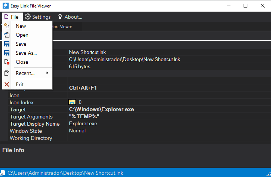Select the Window State property label

click(26, 131)
